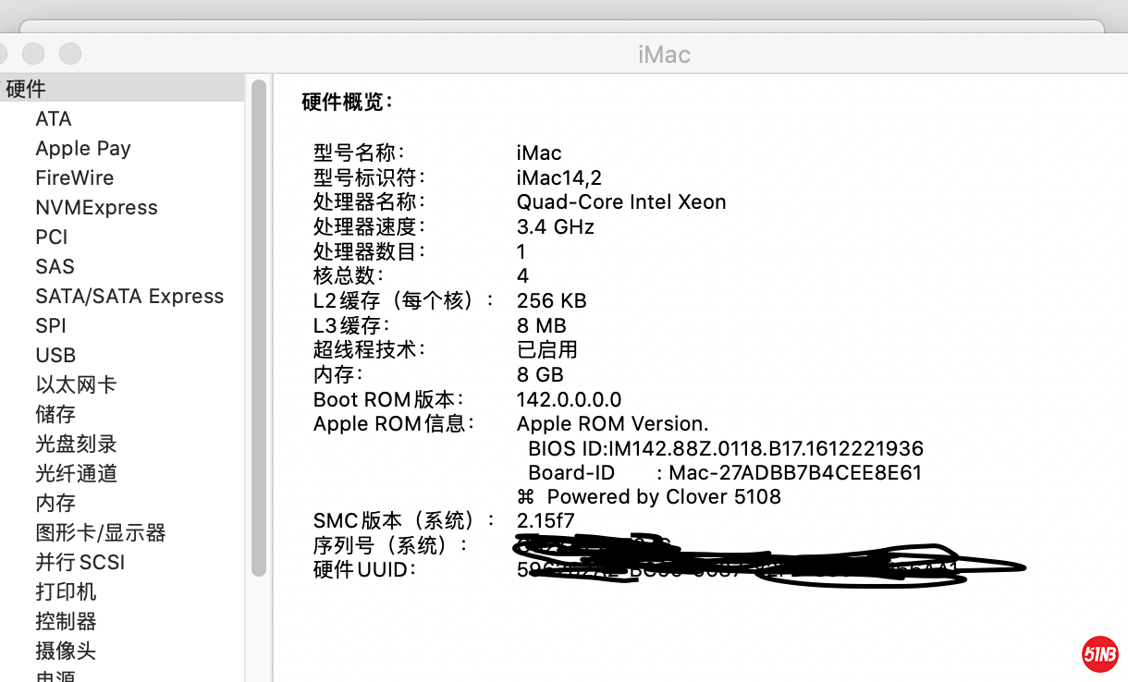This screenshot has height=682, width=1128.
Task: Open 以太网卡 sidebar item
Action: tap(76, 384)
